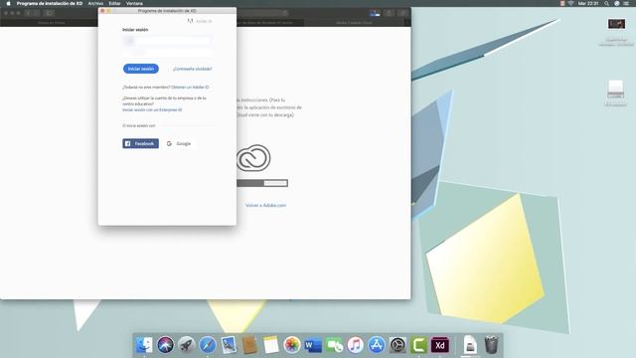Click Volver a Adobe.com link
The height and width of the screenshot is (358, 636).
point(265,206)
